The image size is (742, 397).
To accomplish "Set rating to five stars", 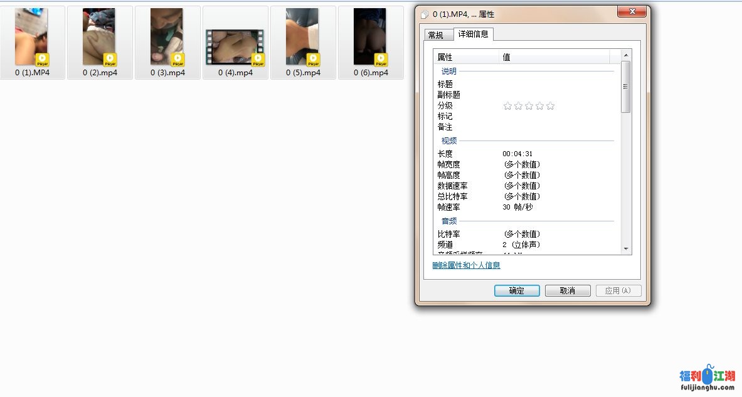I will 550,106.
